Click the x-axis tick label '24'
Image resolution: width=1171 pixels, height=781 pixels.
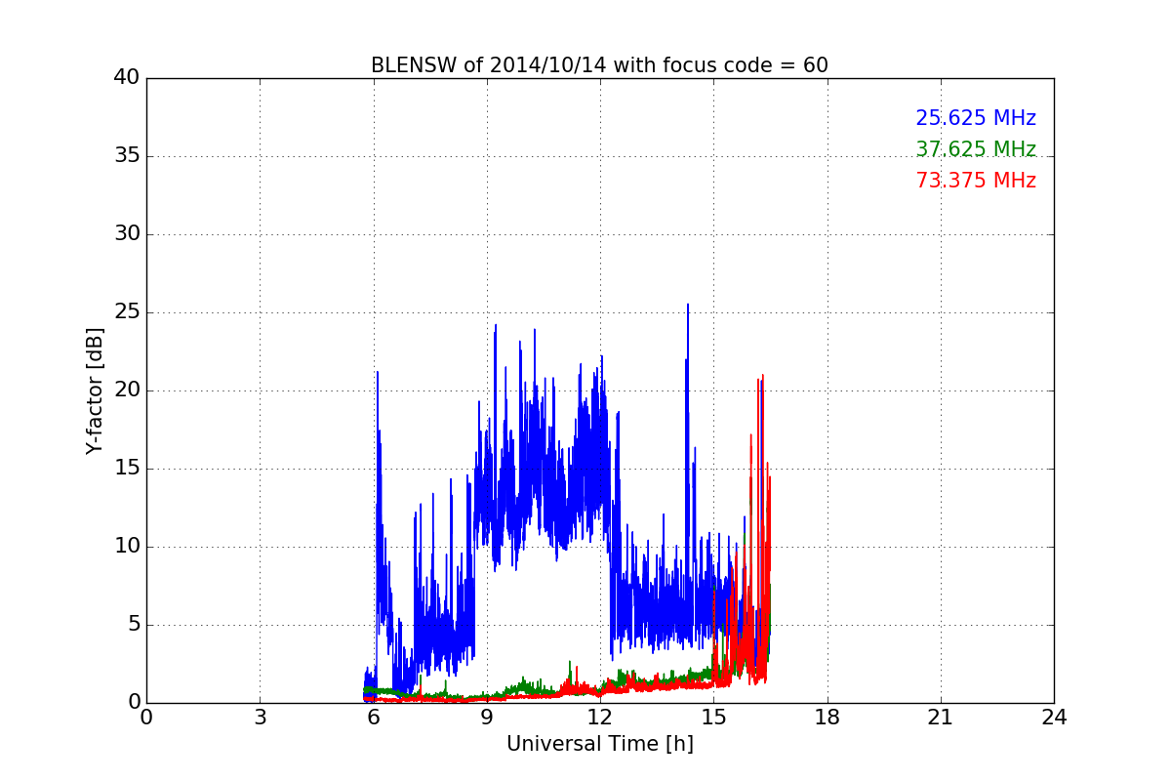(x=1054, y=718)
